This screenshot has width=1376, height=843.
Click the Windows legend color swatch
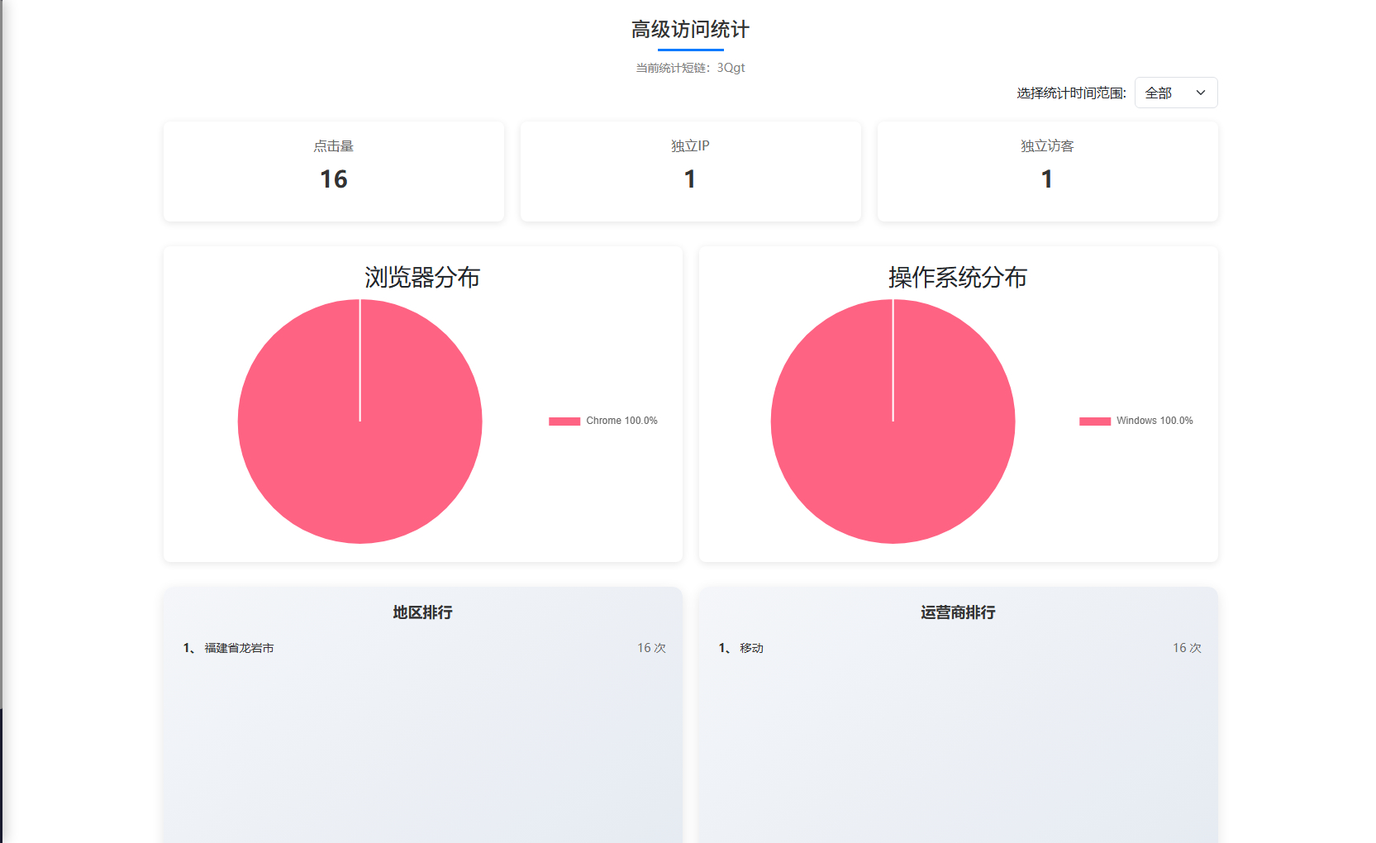pyautogui.click(x=1094, y=421)
